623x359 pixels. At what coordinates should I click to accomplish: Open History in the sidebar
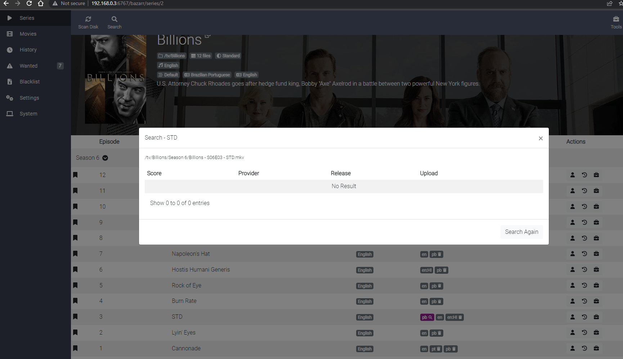(x=35, y=50)
